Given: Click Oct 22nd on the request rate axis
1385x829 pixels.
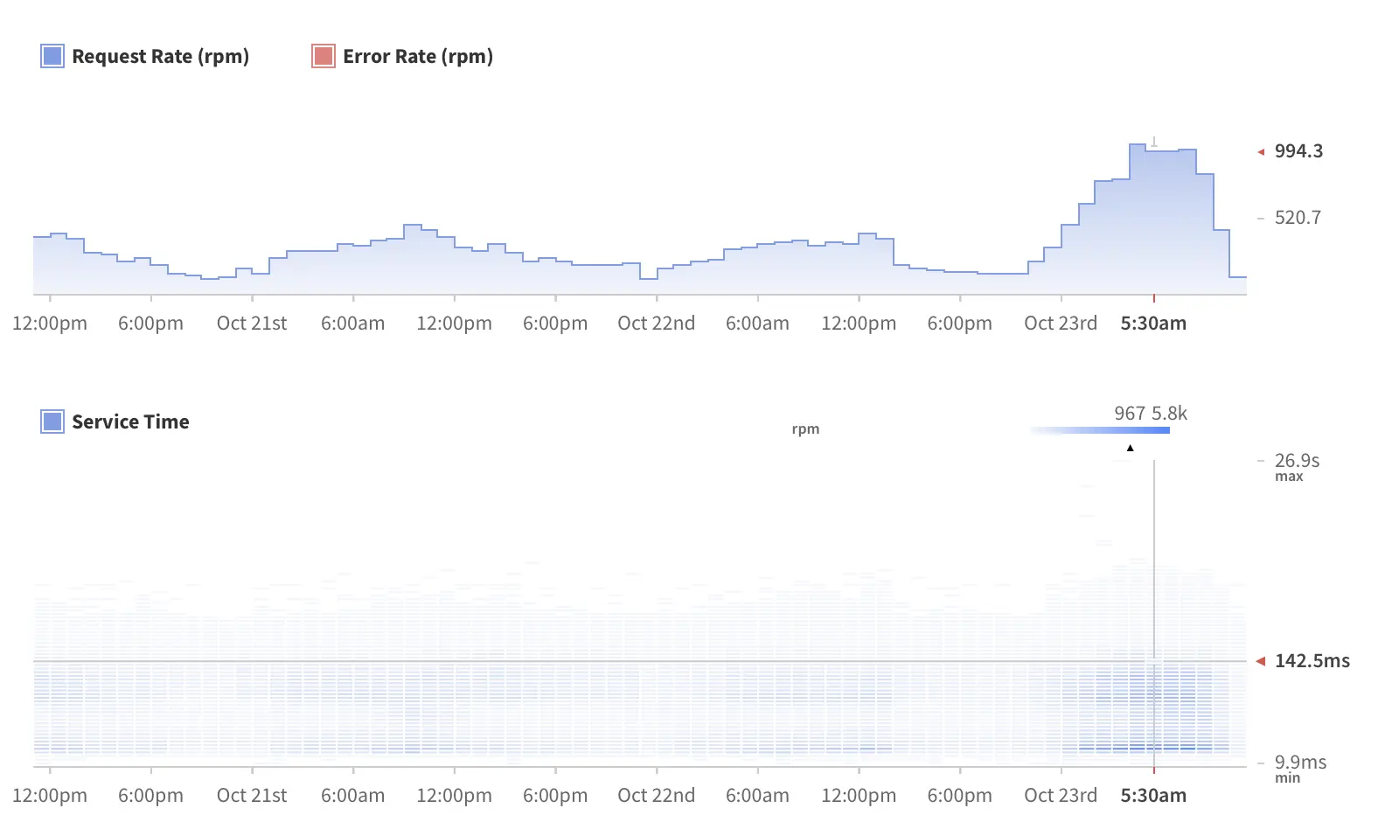Looking at the screenshot, I should pyautogui.click(x=657, y=324).
